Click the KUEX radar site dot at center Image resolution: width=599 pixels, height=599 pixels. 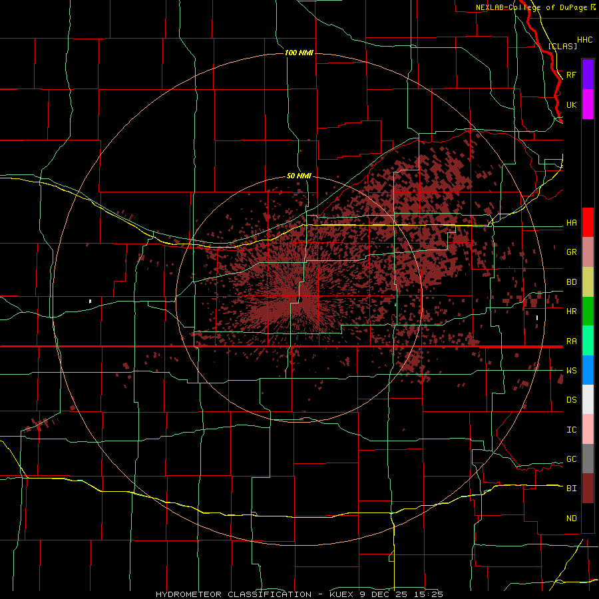click(301, 300)
